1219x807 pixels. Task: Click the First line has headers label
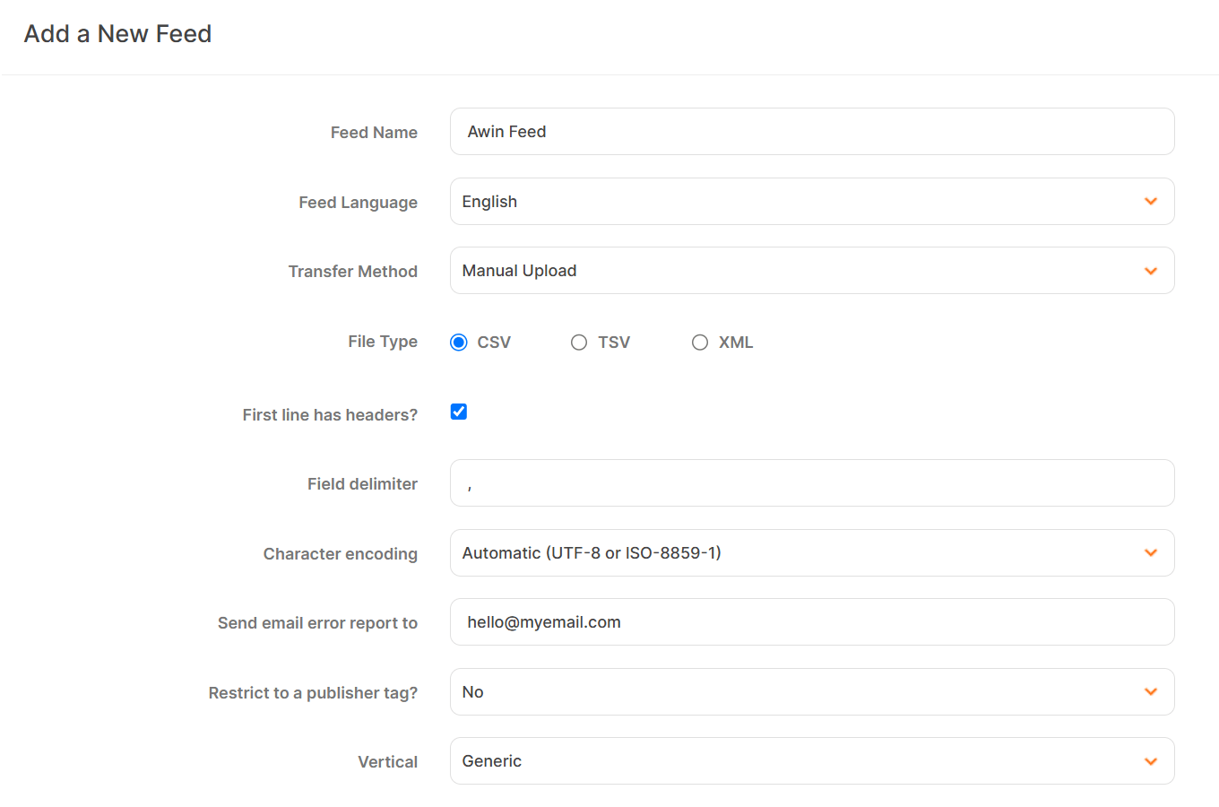329,414
